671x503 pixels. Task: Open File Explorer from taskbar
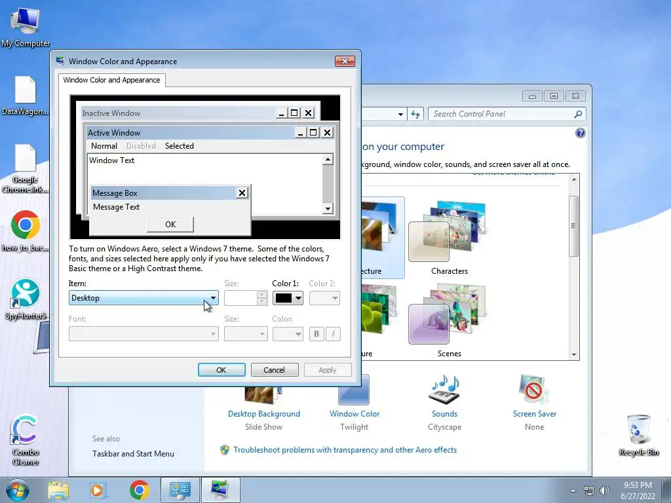[x=58, y=490]
